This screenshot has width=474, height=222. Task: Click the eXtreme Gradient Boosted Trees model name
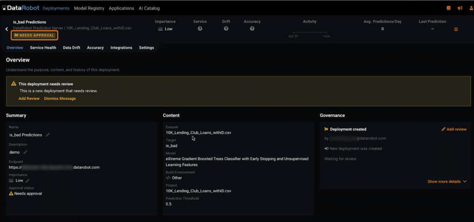(x=237, y=162)
